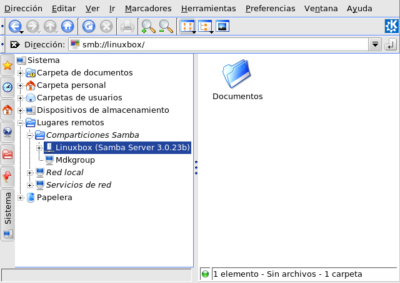Open the Herramientas menu
The image size is (400, 283).
tap(208, 9)
